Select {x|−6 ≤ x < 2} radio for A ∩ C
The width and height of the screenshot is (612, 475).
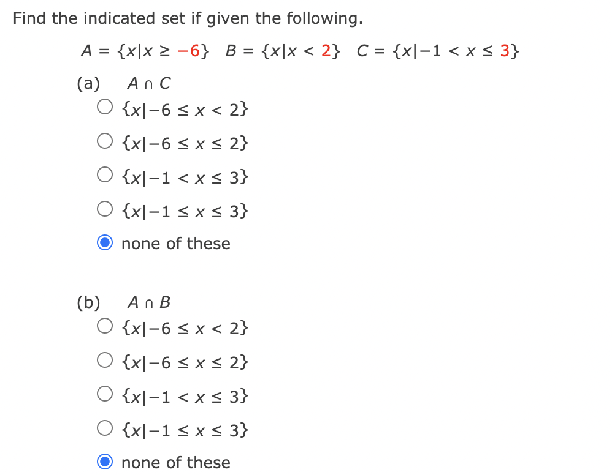pyautogui.click(x=105, y=107)
